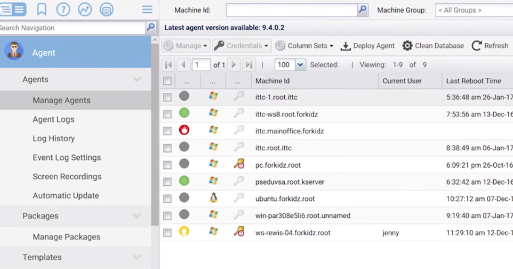
Task: Click the Search Navigation input field
Action: click(73, 28)
